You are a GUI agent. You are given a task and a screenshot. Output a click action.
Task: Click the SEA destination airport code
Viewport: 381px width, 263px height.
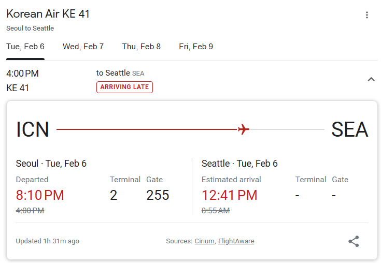coord(350,129)
